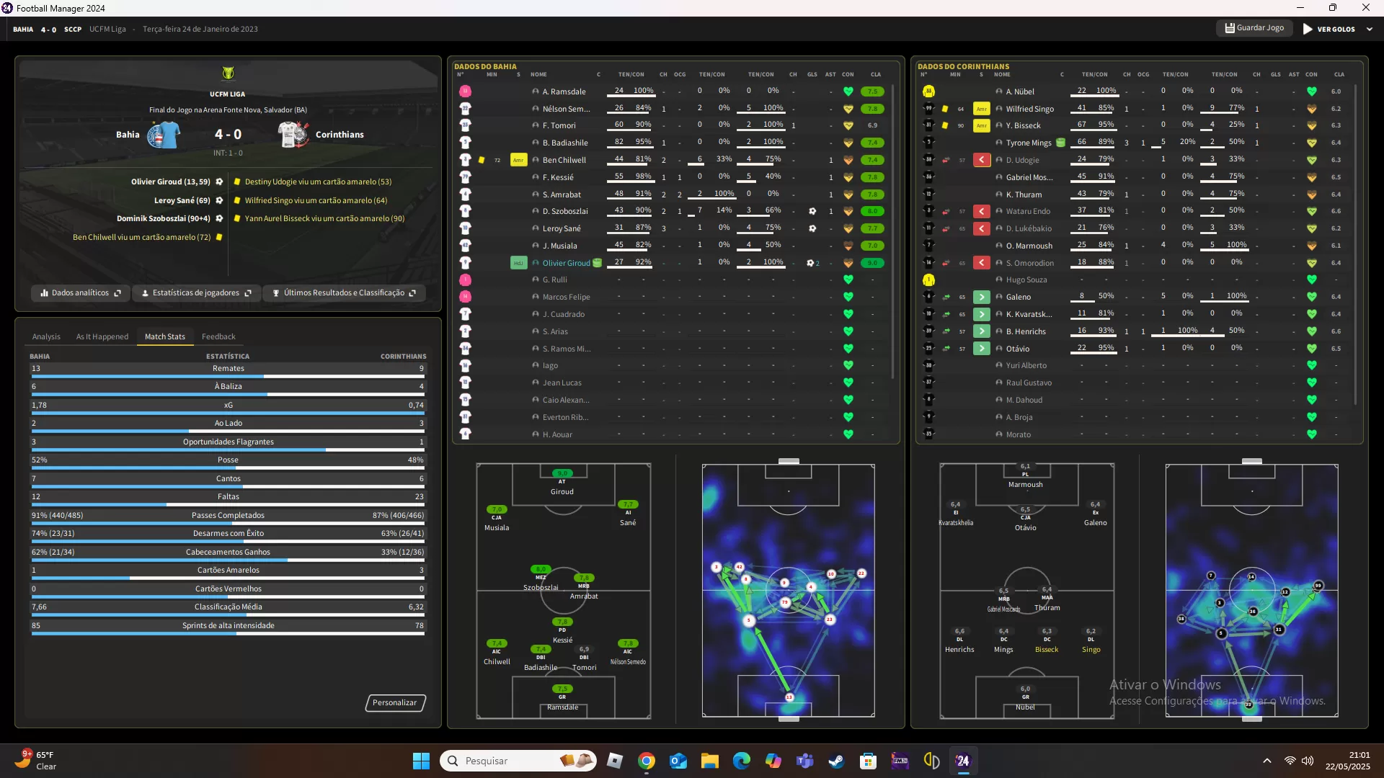Viewport: 1384px width, 778px height.
Task: Switch to the As It Happened tab
Action: 102,336
